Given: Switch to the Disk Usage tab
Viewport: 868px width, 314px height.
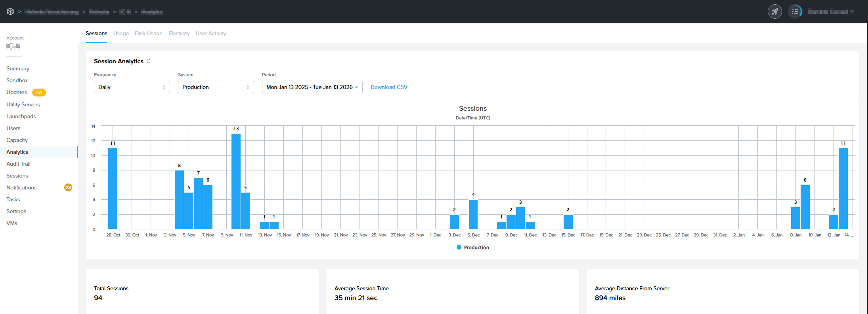Looking at the screenshot, I should (148, 34).
